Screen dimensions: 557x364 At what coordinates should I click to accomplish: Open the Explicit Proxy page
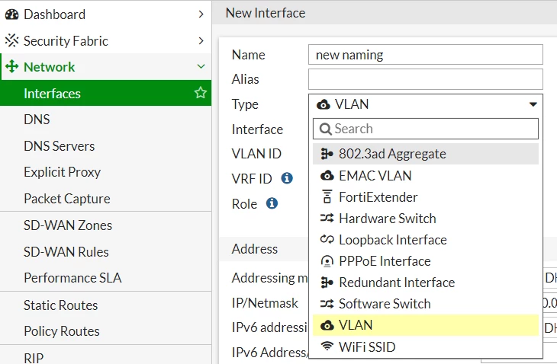[x=106, y=172]
